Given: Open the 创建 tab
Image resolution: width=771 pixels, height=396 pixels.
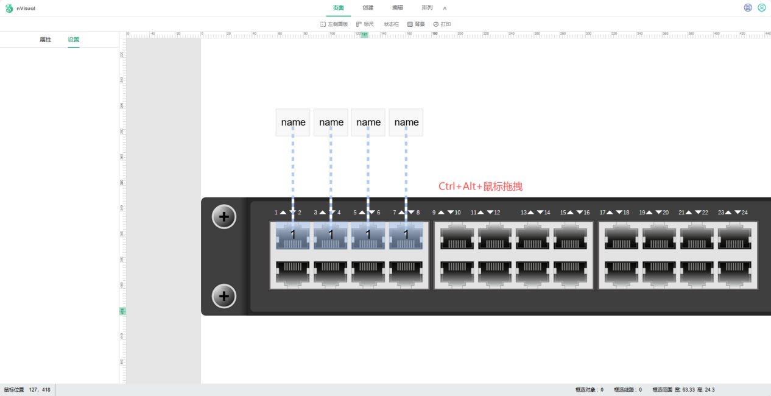Looking at the screenshot, I should pos(368,8).
